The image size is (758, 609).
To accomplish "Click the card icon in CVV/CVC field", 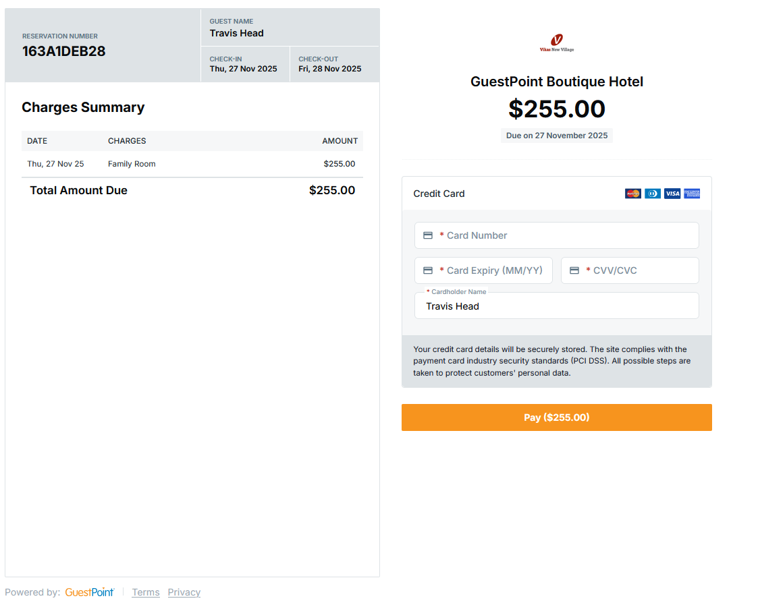I will [x=574, y=270].
